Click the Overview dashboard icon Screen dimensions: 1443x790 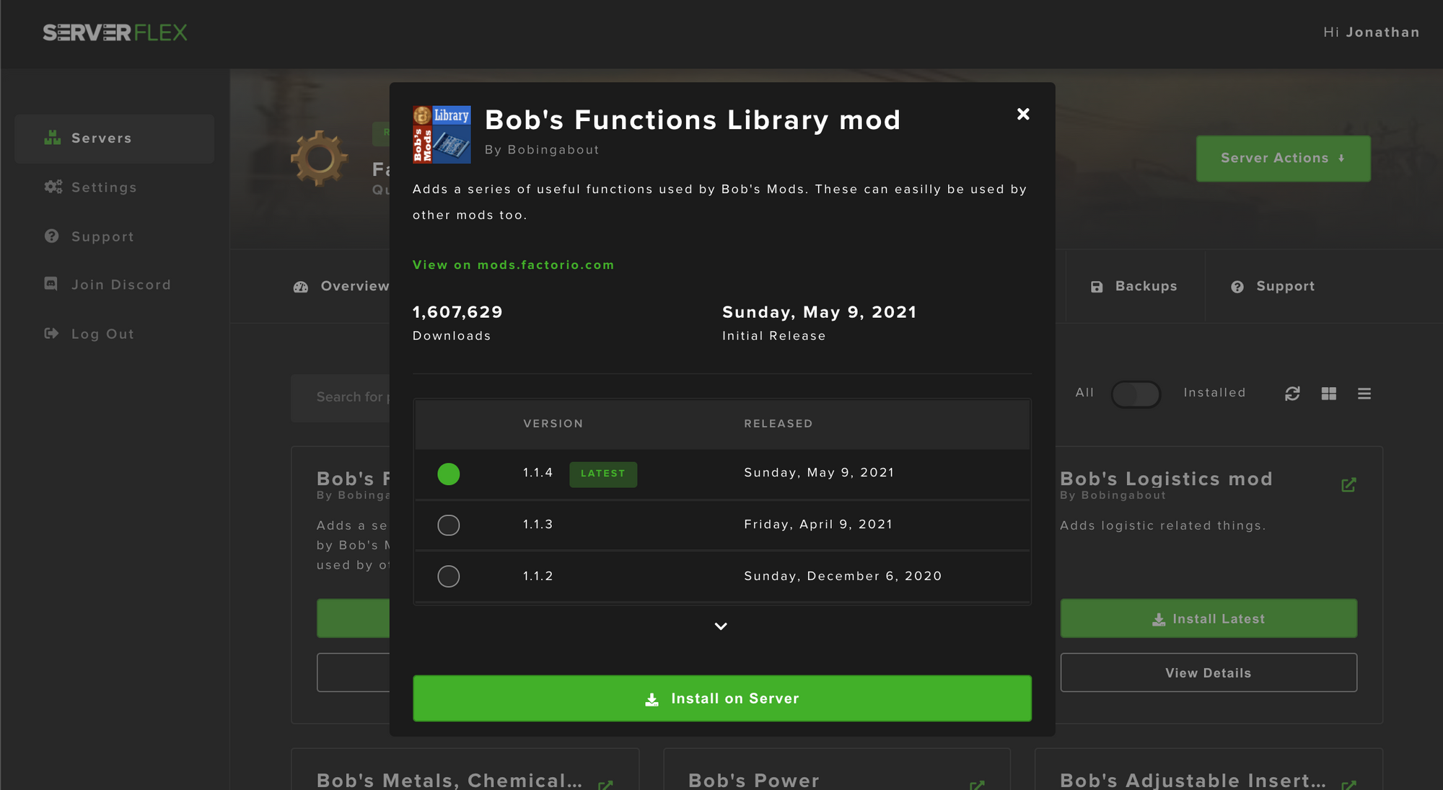coord(301,287)
